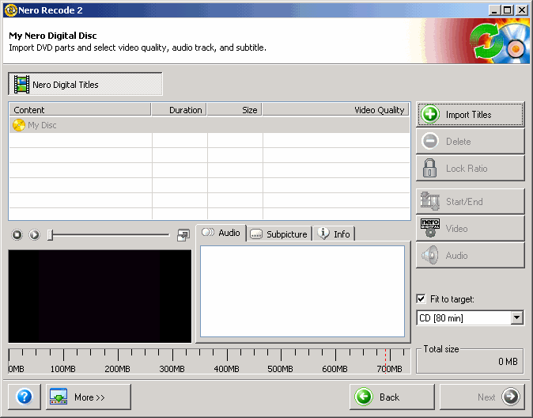Click the More options monitor icon
Image resolution: width=533 pixels, height=418 pixels.
click(59, 397)
